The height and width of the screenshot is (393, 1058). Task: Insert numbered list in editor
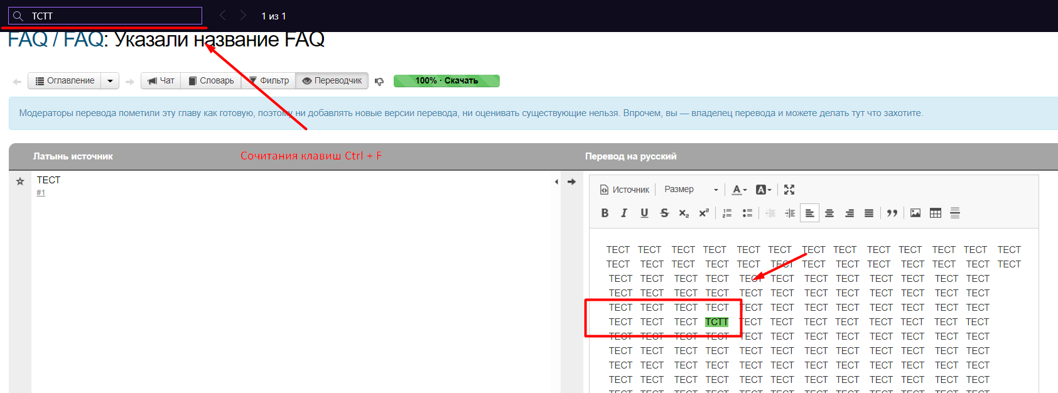click(727, 213)
